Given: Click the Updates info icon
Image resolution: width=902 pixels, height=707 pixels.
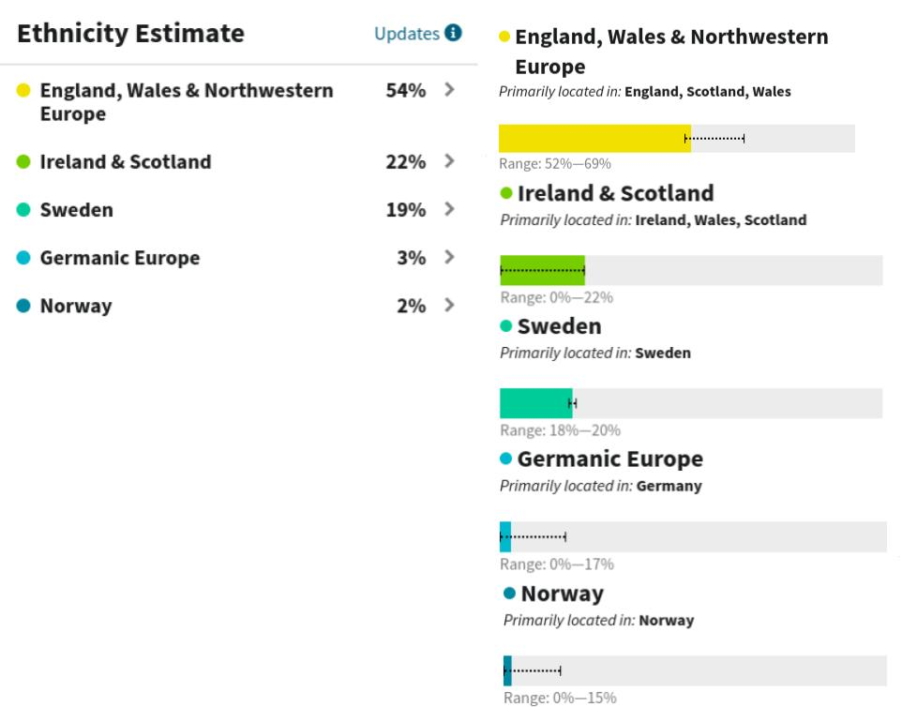Looking at the screenshot, I should (453, 33).
